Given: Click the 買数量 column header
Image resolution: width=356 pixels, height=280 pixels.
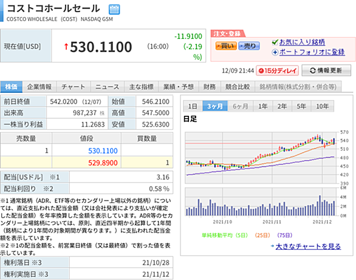Looking at the screenshot, I should (x=147, y=138).
